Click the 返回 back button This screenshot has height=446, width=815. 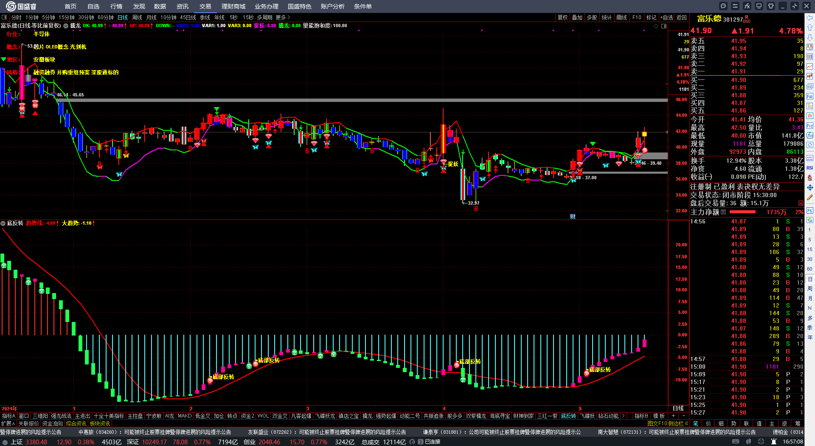click(x=682, y=17)
